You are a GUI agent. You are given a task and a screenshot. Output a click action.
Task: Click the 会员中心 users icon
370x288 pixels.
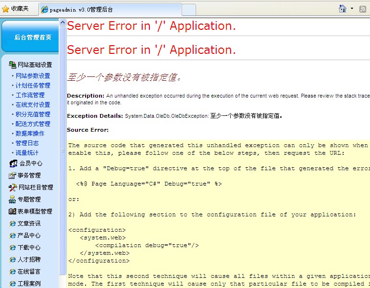pos(13,163)
